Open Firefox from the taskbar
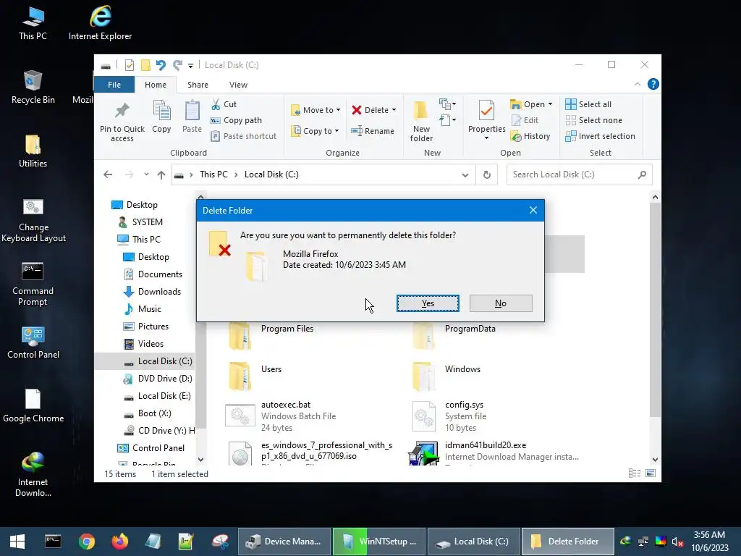 [120, 542]
